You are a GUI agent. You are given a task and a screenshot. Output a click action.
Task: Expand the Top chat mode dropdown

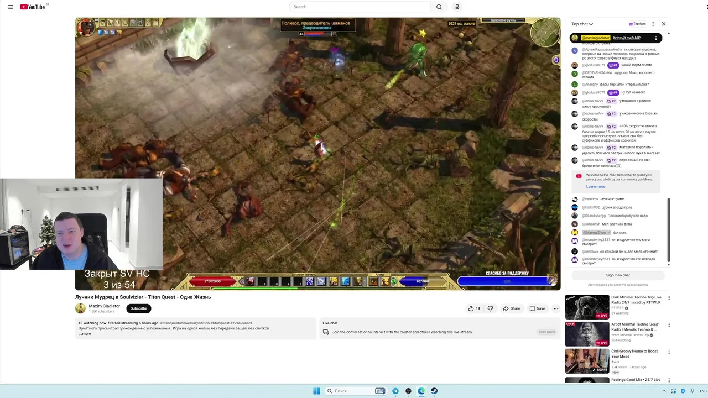click(x=582, y=24)
